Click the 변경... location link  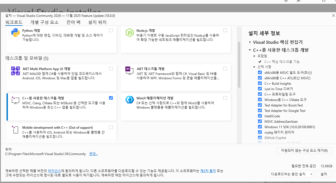pos(94,154)
